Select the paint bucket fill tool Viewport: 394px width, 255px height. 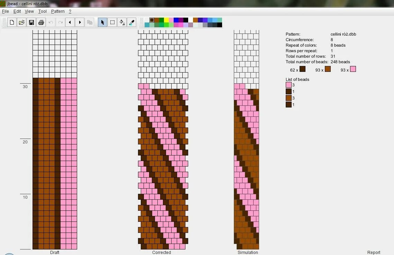point(122,22)
